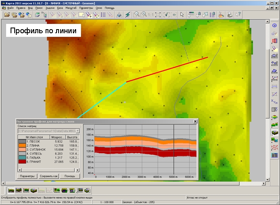Click the Сохранить как button
280x205 pixels.
pos(49,176)
